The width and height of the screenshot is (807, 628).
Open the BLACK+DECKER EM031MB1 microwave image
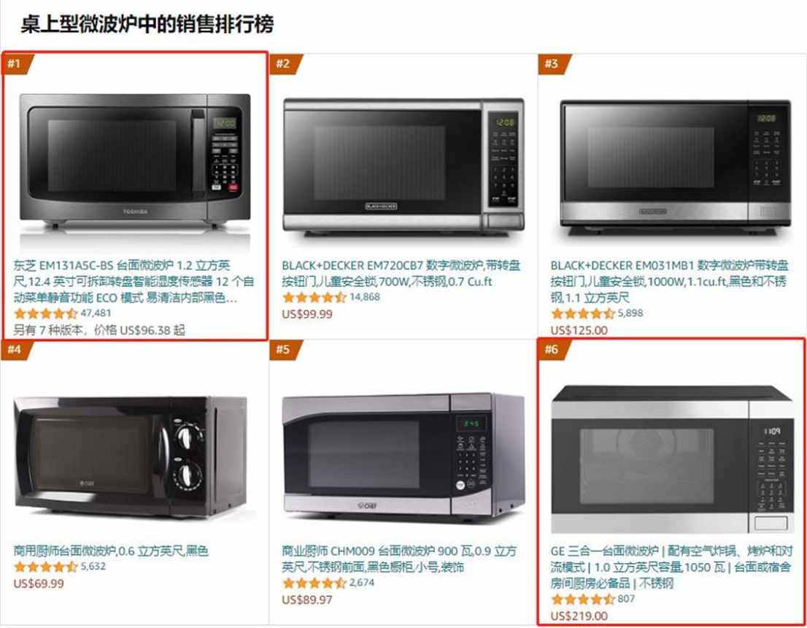[675, 166]
